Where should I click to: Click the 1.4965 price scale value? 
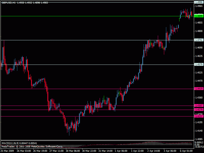(x=199, y=6)
